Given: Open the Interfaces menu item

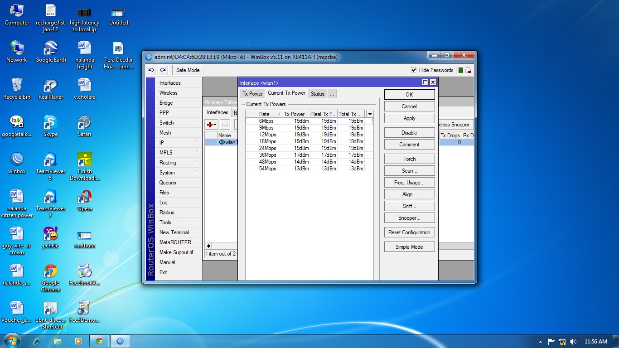Looking at the screenshot, I should (179, 83).
